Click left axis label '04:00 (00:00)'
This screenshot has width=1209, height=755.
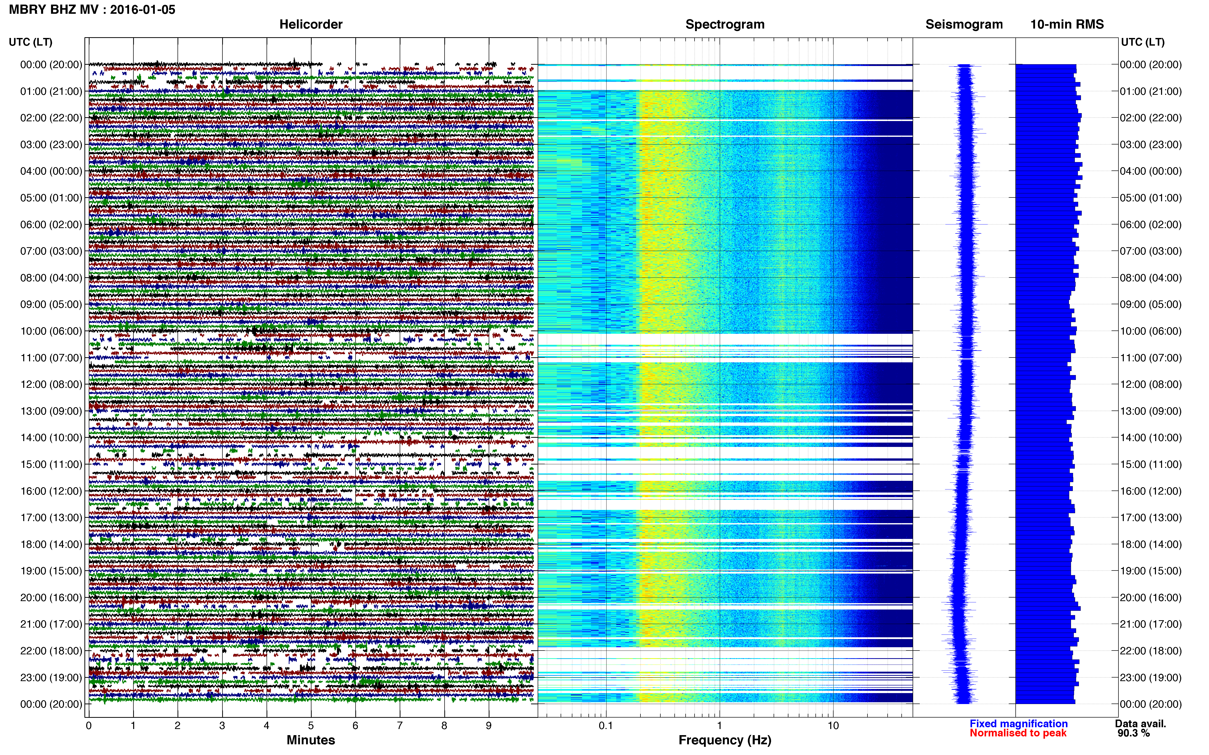[x=51, y=171]
